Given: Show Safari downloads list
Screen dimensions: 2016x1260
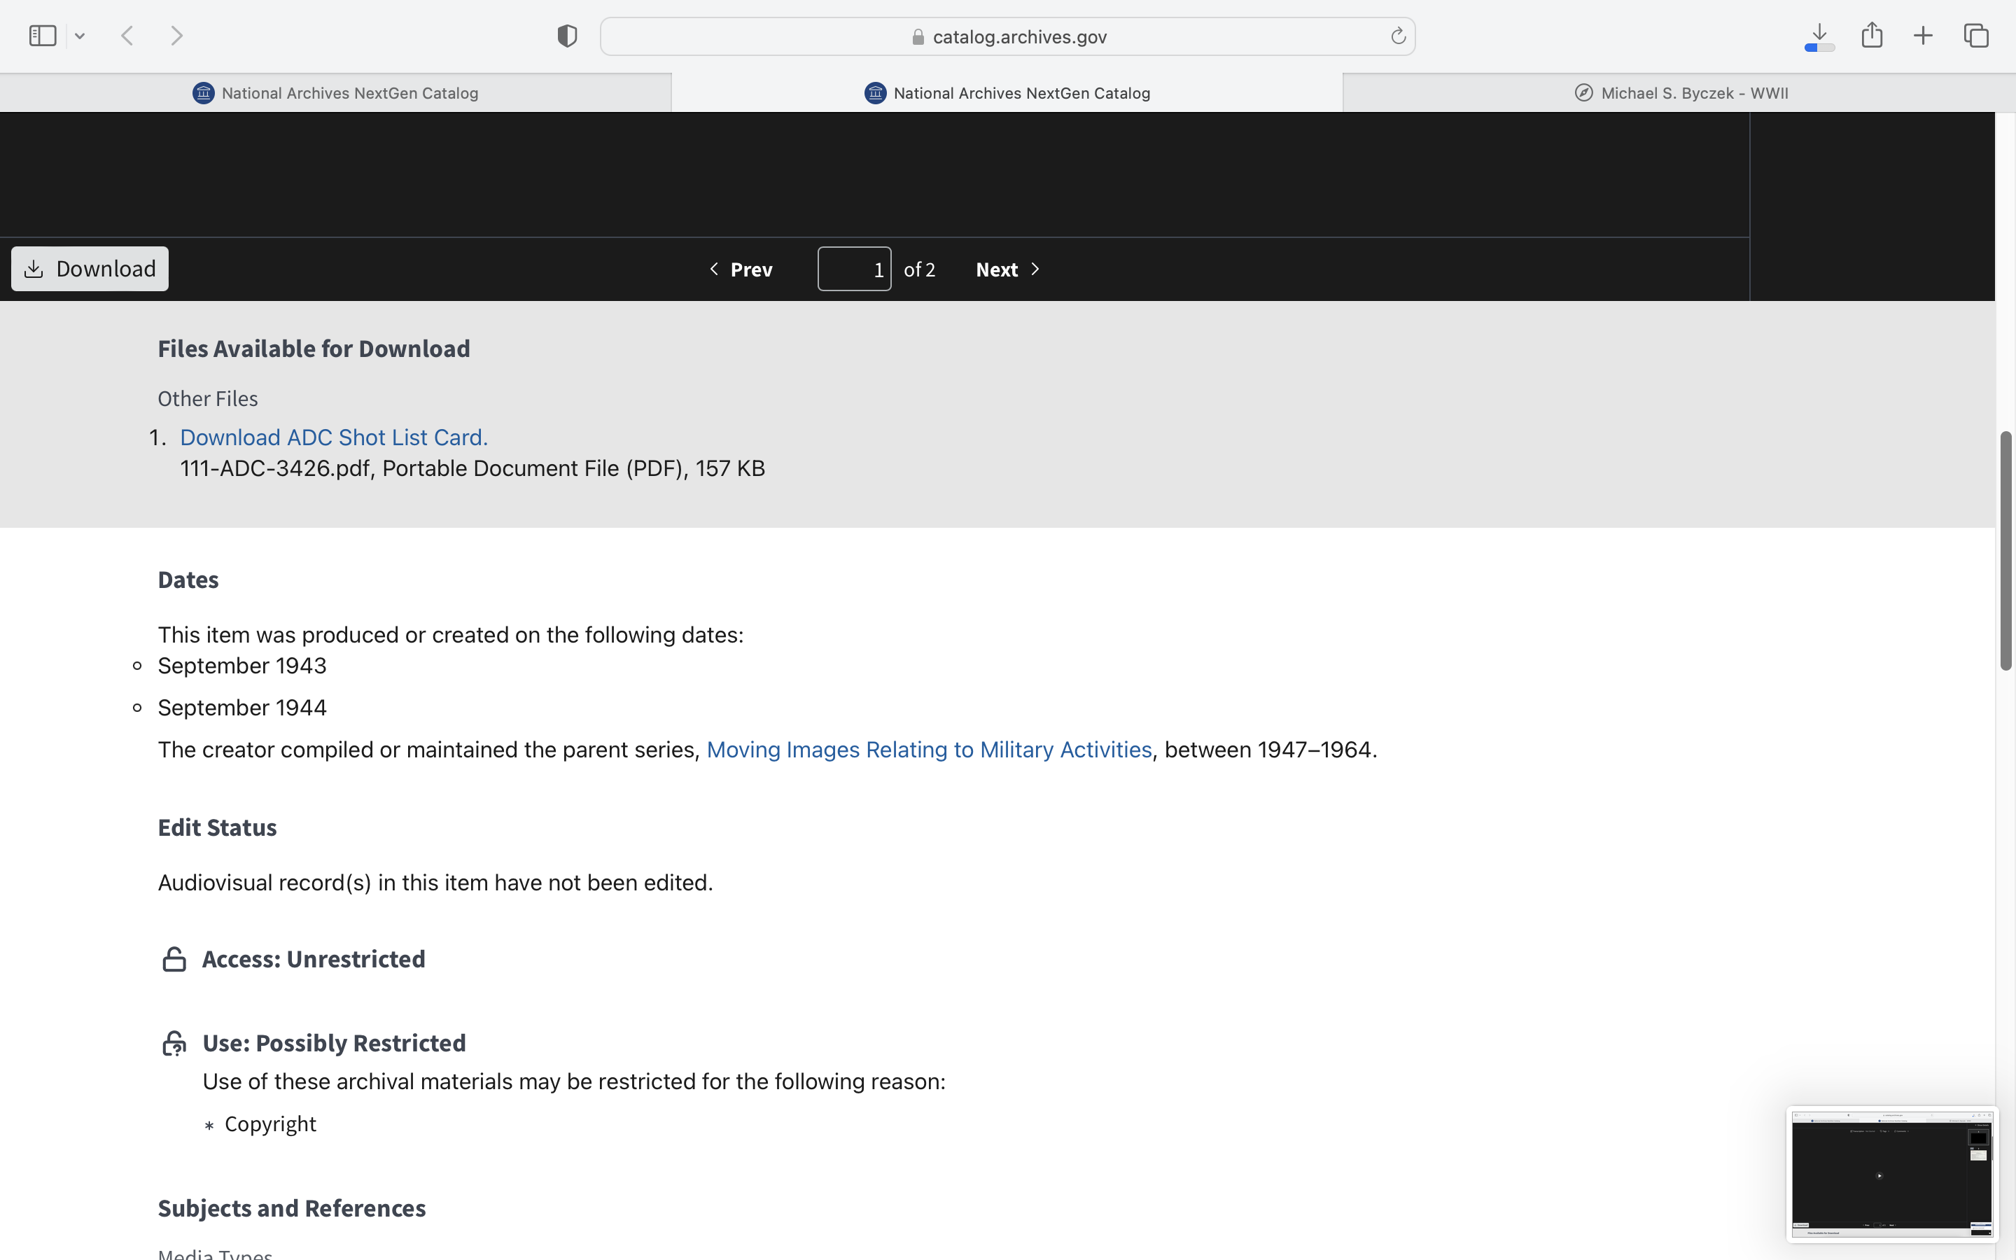Looking at the screenshot, I should coord(1819,36).
